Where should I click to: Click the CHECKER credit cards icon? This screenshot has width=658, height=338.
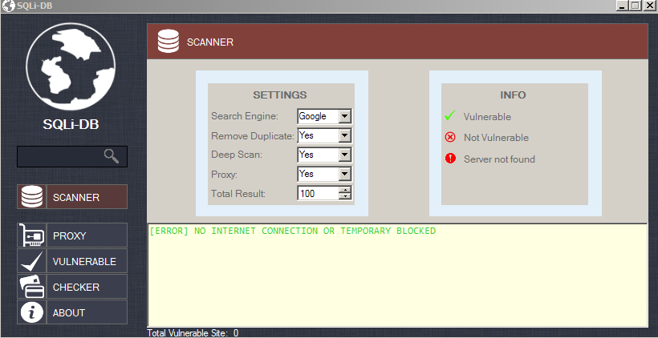[32, 287]
